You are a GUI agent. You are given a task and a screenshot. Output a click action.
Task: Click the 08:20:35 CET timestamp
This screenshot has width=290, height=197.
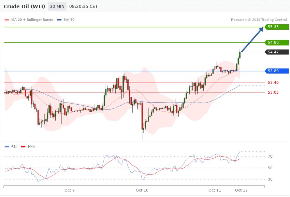(83, 6)
